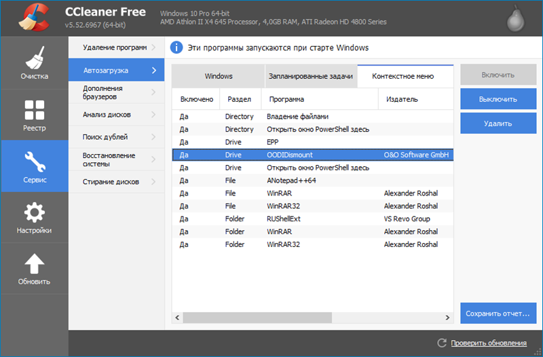Click the Проверить обновления link
The width and height of the screenshot is (543, 357).
(x=489, y=343)
